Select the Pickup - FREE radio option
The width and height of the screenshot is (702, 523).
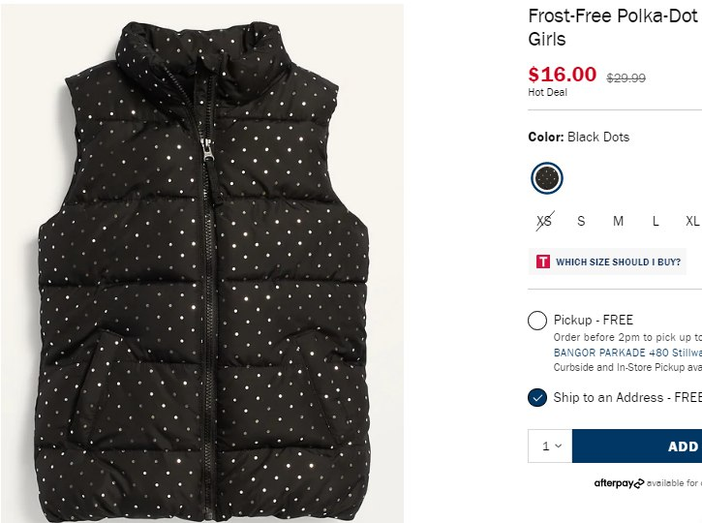537,321
